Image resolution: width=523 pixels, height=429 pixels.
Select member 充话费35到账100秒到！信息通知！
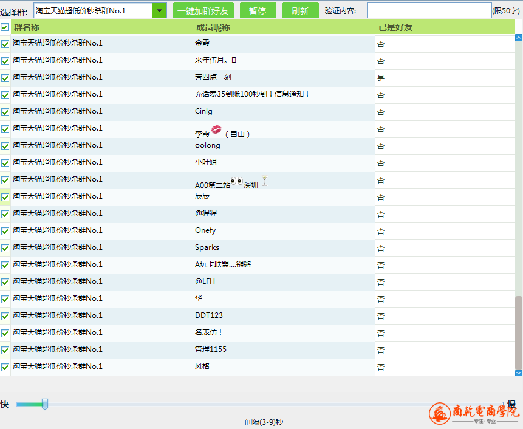click(x=252, y=94)
